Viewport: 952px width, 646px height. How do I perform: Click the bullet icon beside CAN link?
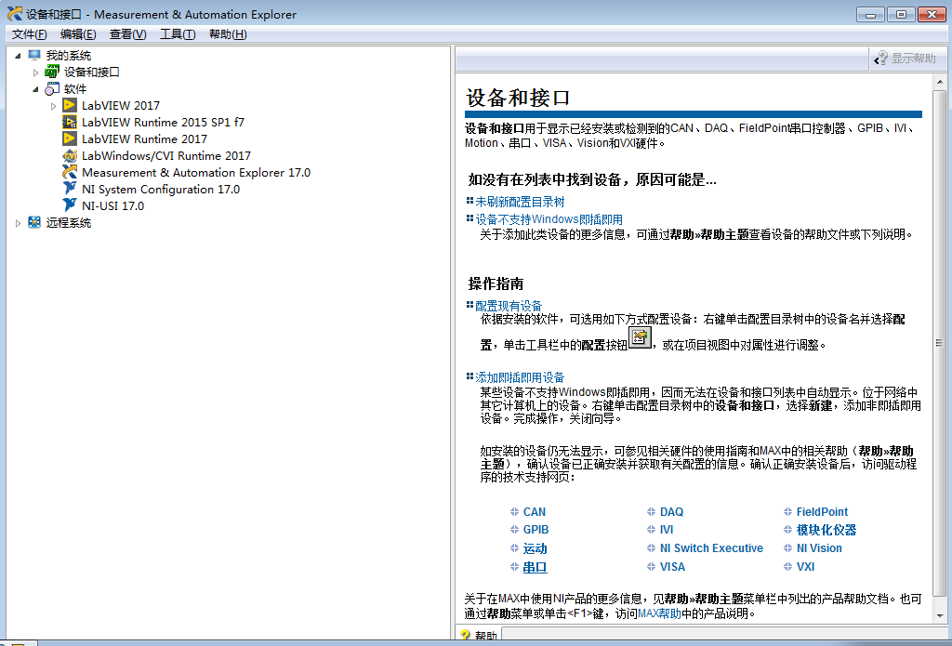514,512
